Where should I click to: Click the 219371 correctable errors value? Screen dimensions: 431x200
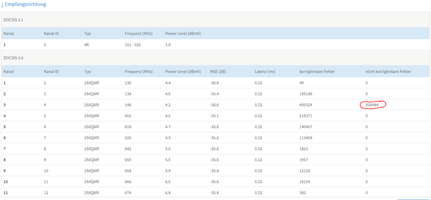pyautogui.click(x=306, y=116)
